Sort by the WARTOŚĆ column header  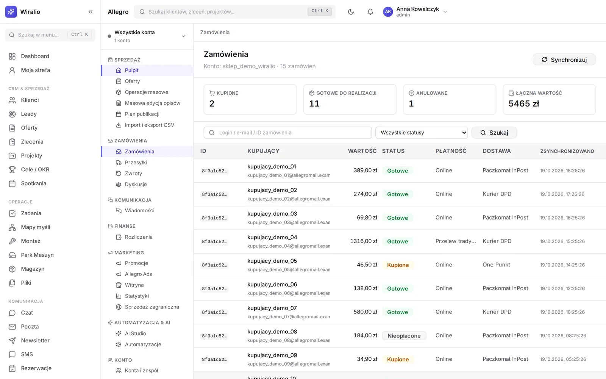click(362, 151)
